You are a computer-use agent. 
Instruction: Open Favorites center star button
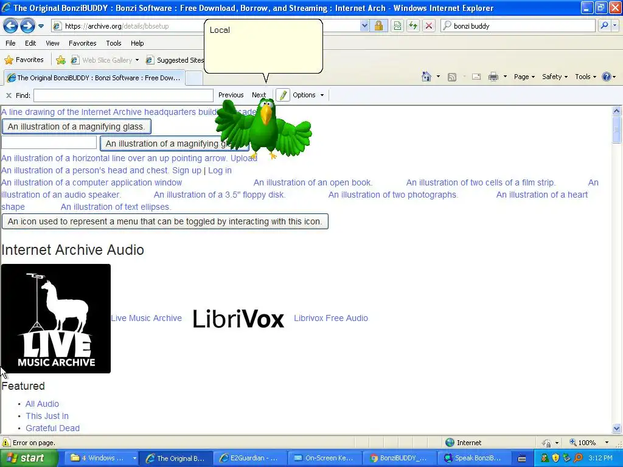24,60
